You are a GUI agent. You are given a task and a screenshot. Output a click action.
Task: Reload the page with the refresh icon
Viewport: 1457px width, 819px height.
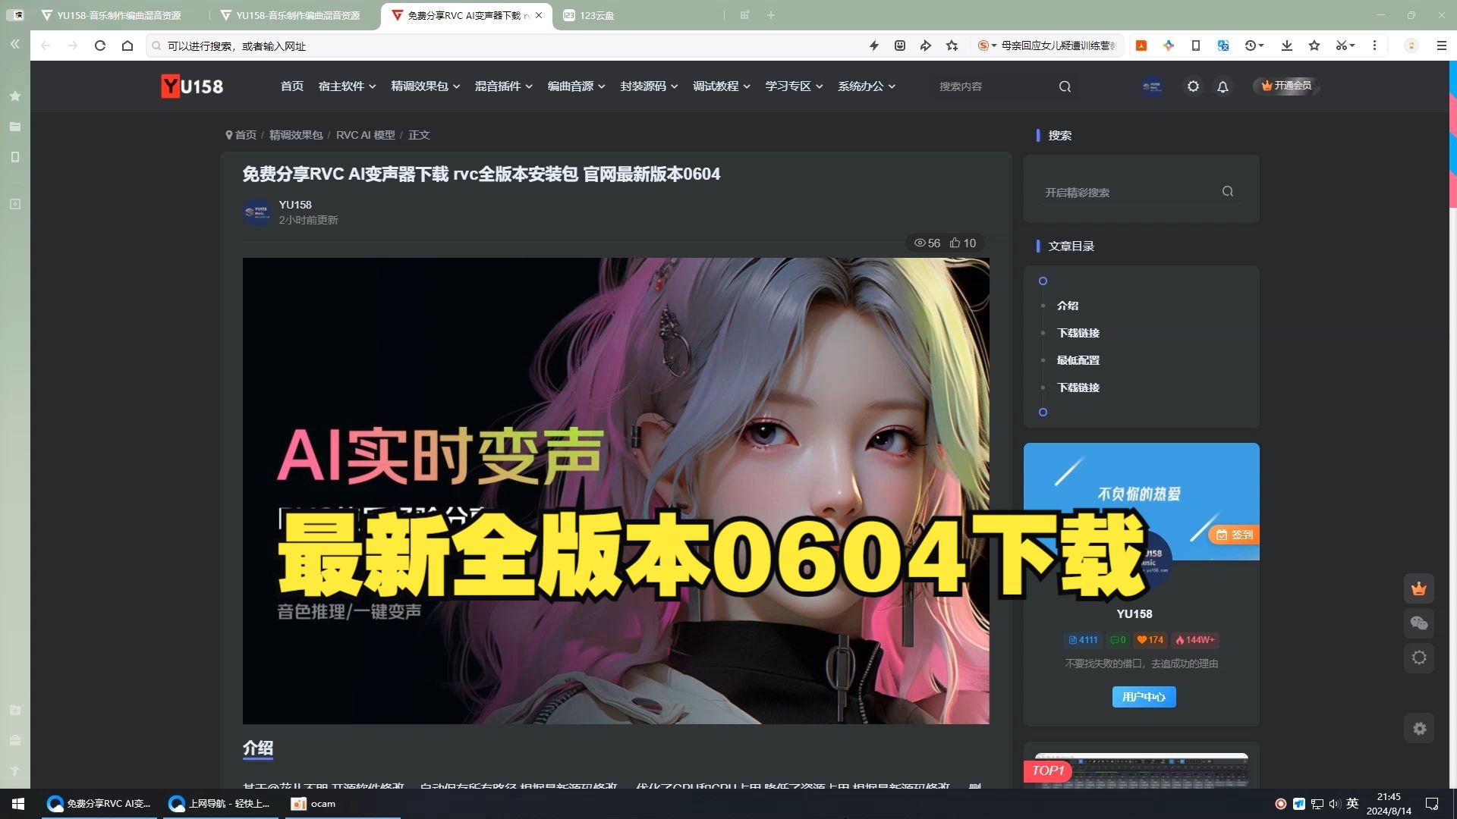pos(99,45)
